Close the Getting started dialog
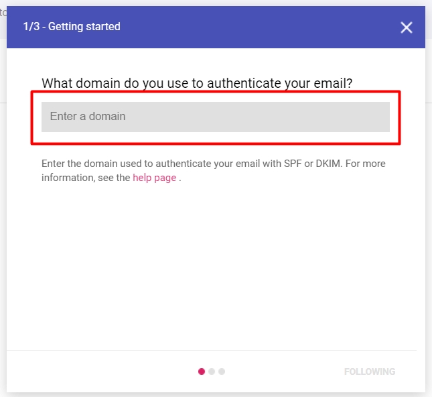This screenshot has width=432, height=397. click(x=407, y=27)
